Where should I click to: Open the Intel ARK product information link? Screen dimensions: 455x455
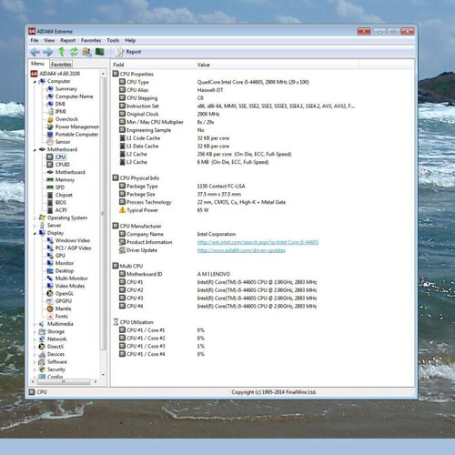click(x=258, y=242)
